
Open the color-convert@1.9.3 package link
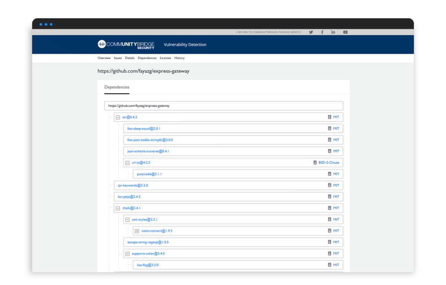157,231
